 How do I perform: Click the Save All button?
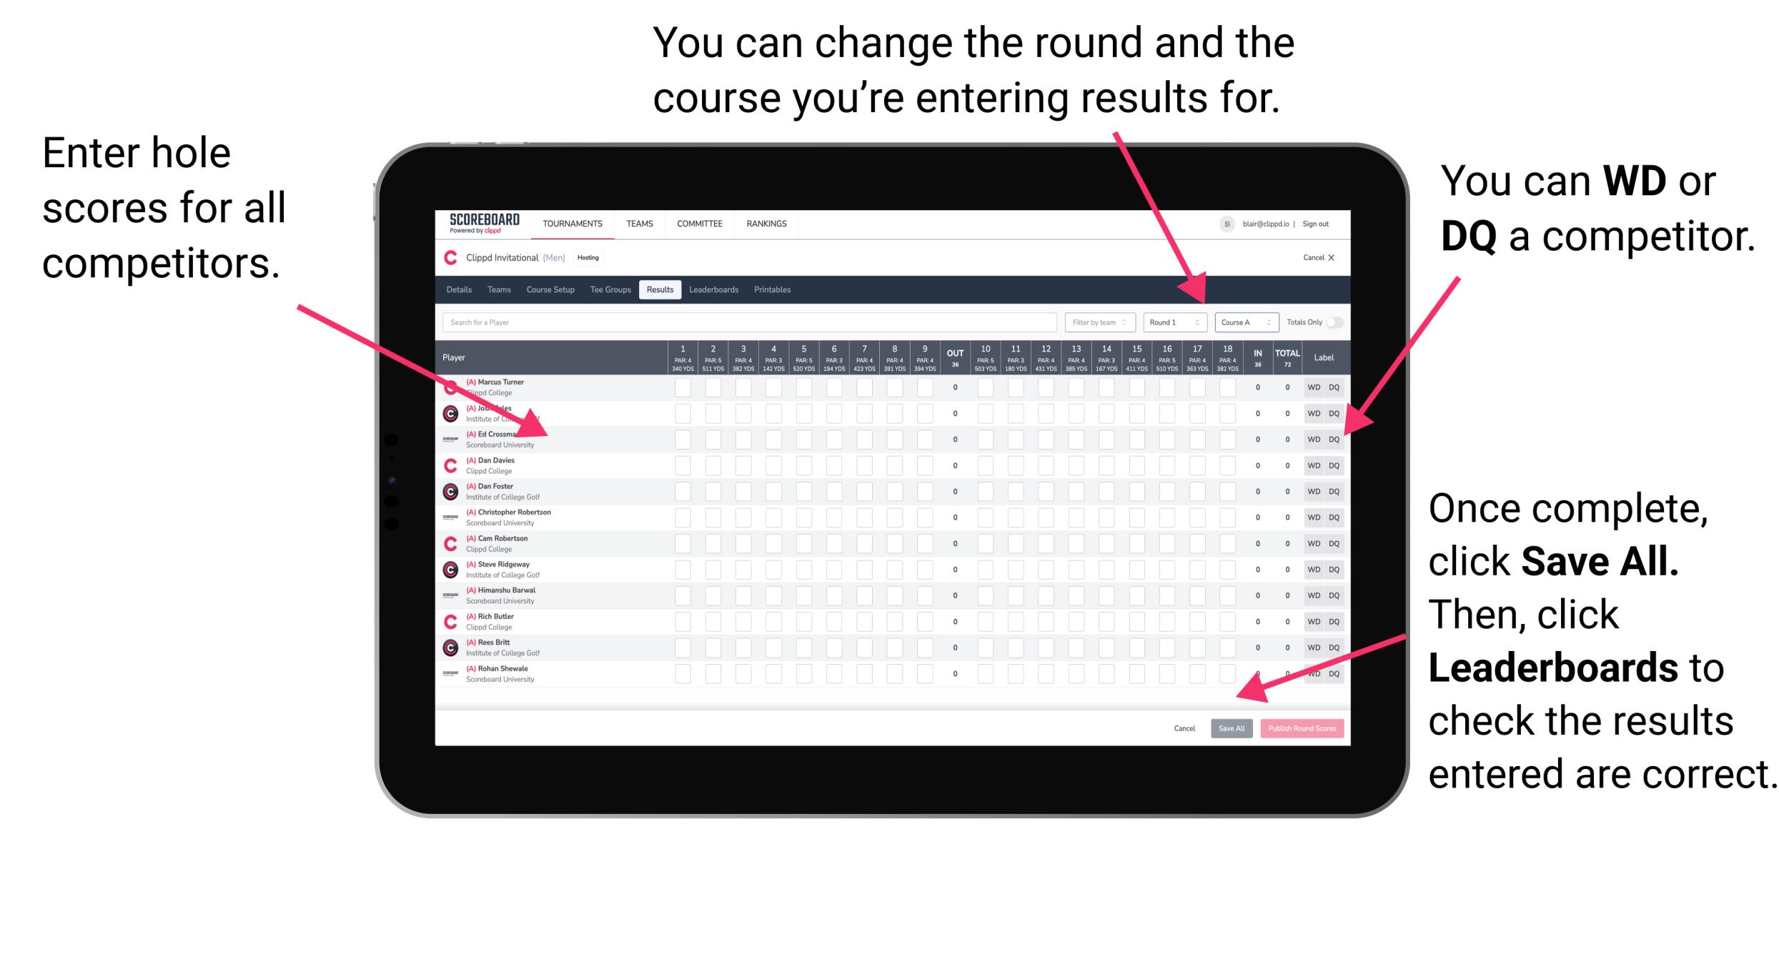pos(1230,727)
